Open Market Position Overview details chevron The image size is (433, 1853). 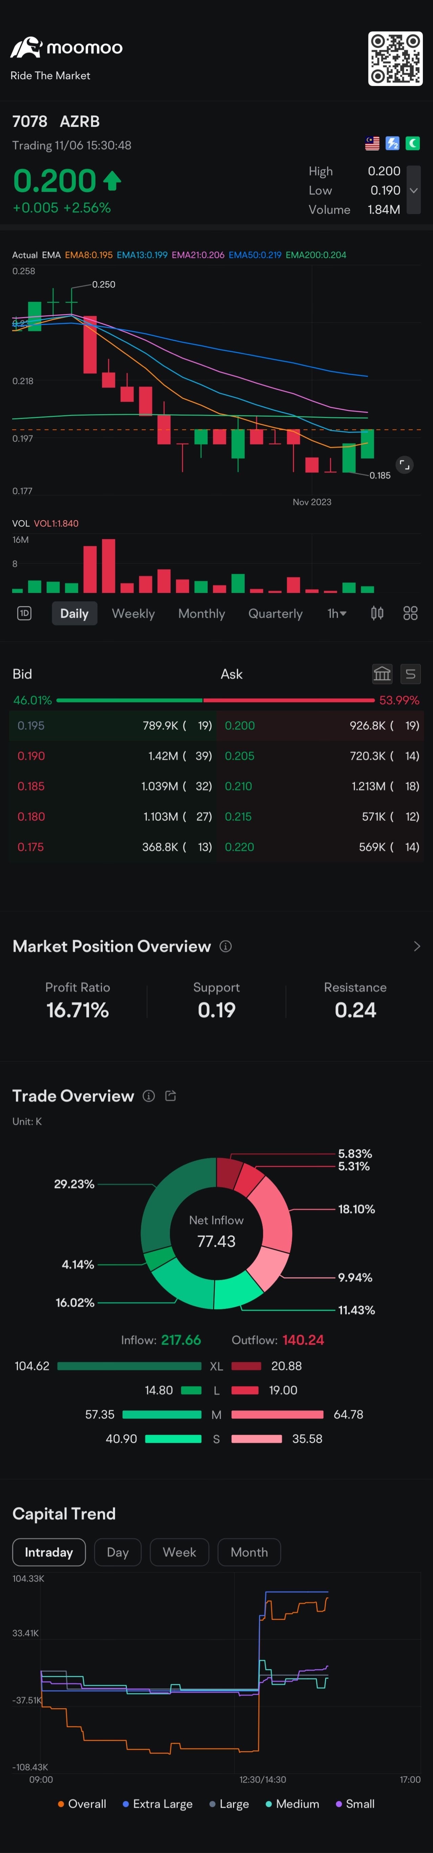pyautogui.click(x=416, y=947)
